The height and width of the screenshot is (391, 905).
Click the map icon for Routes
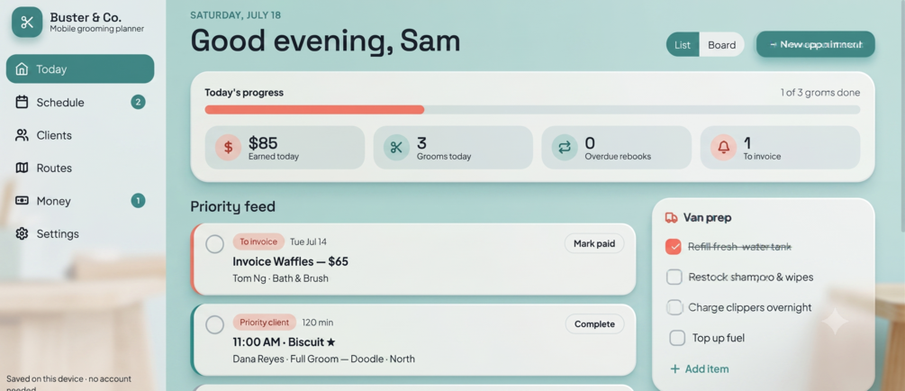(22, 168)
